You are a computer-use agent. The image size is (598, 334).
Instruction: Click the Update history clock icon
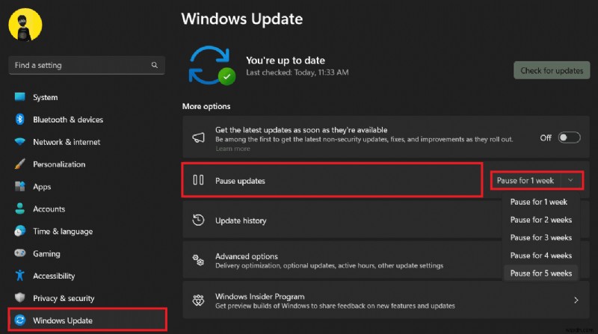(198, 220)
